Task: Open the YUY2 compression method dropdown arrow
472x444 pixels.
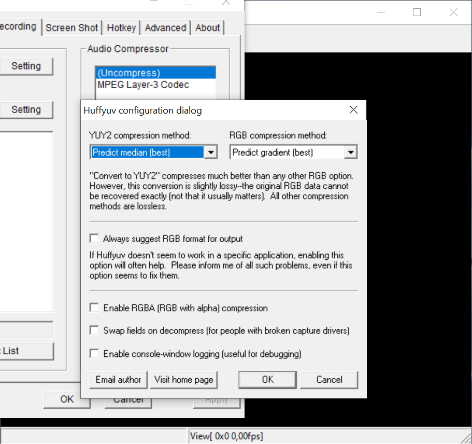Action: click(x=211, y=152)
